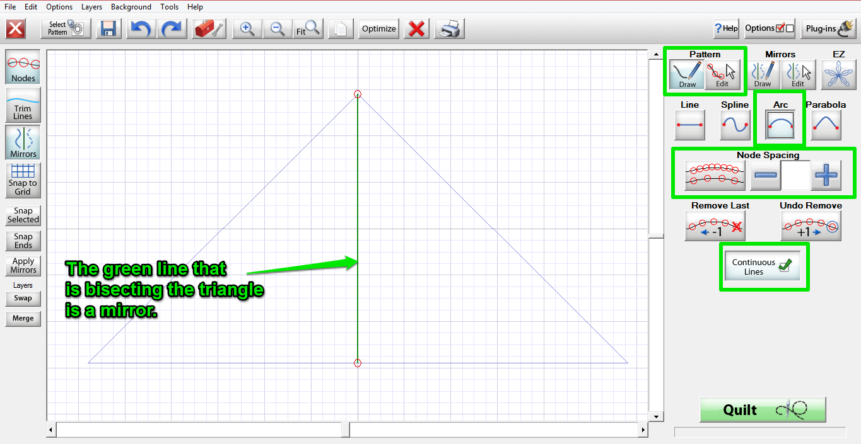Choose the Line drawing mode
This screenshot has height=444, width=861.
tap(689, 125)
